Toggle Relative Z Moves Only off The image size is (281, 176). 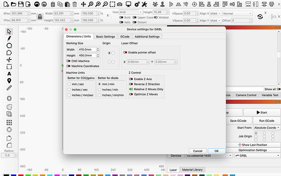(x=131, y=89)
